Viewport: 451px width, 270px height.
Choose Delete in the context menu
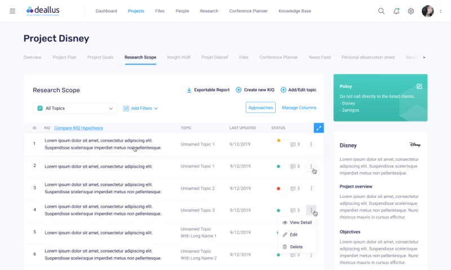pyautogui.click(x=296, y=247)
